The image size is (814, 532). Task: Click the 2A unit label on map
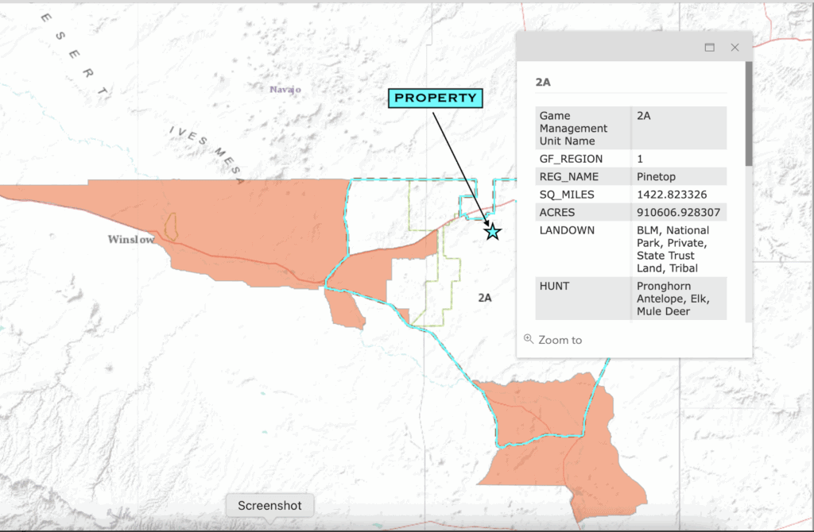[485, 298]
